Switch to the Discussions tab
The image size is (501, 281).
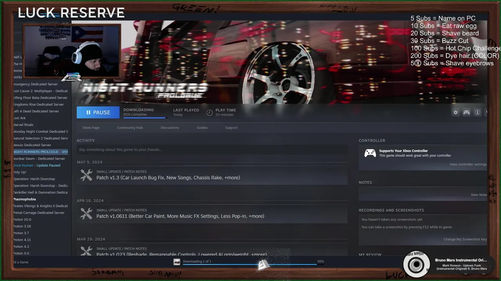tap(170, 128)
